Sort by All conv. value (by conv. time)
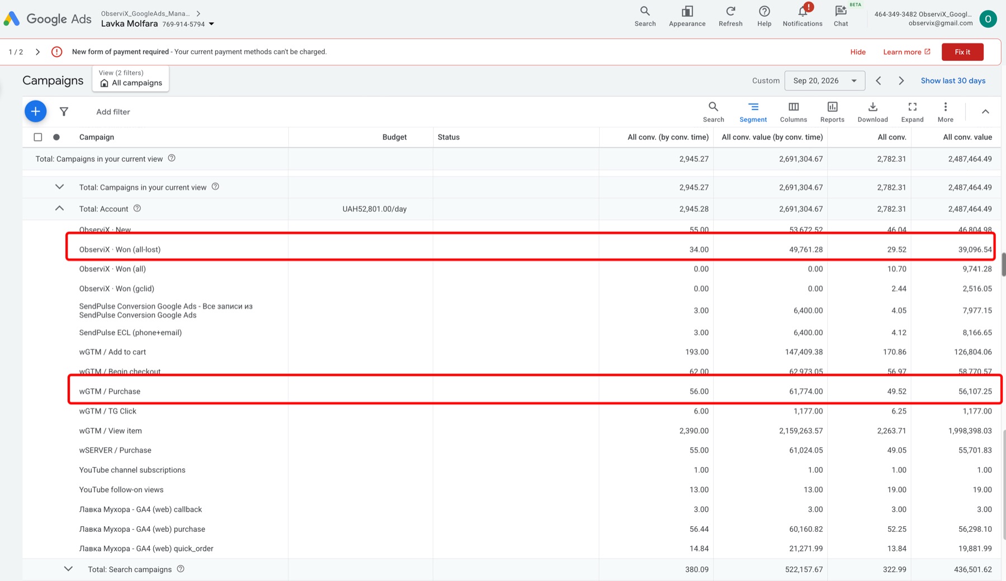Viewport: 1006px width, 581px height. click(x=772, y=137)
